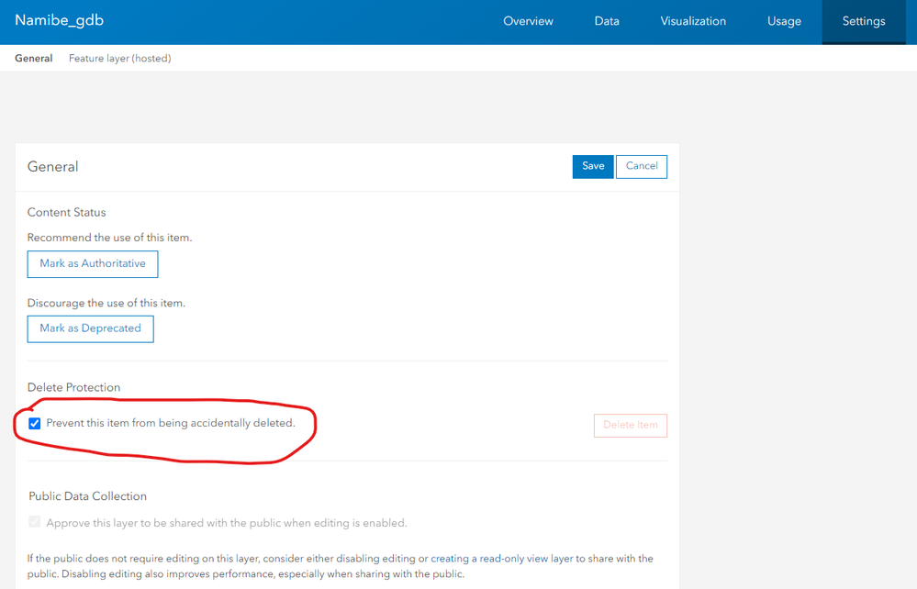Uncheck the delete protection checkbox
This screenshot has width=917, height=589.
[35, 423]
